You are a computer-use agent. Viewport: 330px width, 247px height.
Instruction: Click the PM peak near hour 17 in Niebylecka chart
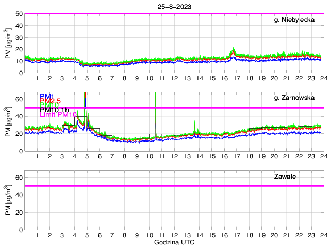click(x=234, y=50)
